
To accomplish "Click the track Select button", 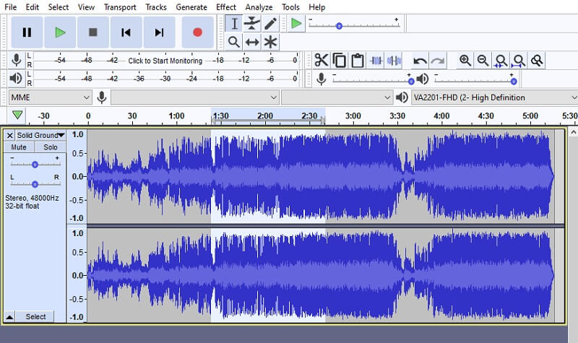I will (x=35, y=316).
